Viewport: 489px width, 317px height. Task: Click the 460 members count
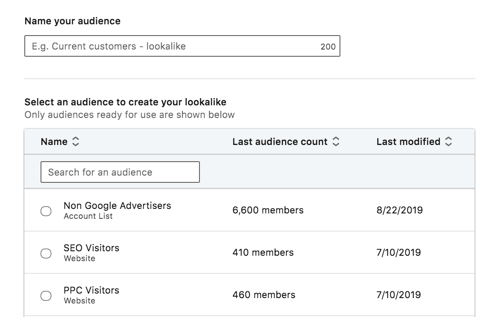(x=264, y=295)
